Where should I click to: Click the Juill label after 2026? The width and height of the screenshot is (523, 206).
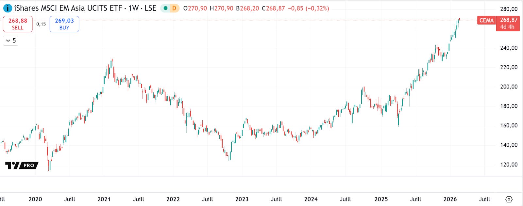[484, 199]
